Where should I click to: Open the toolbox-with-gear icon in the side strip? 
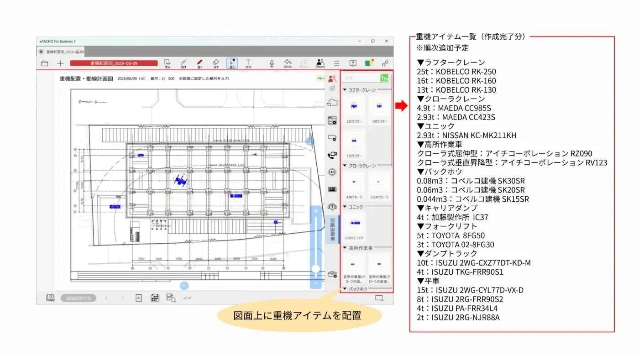pyautogui.click(x=332, y=275)
